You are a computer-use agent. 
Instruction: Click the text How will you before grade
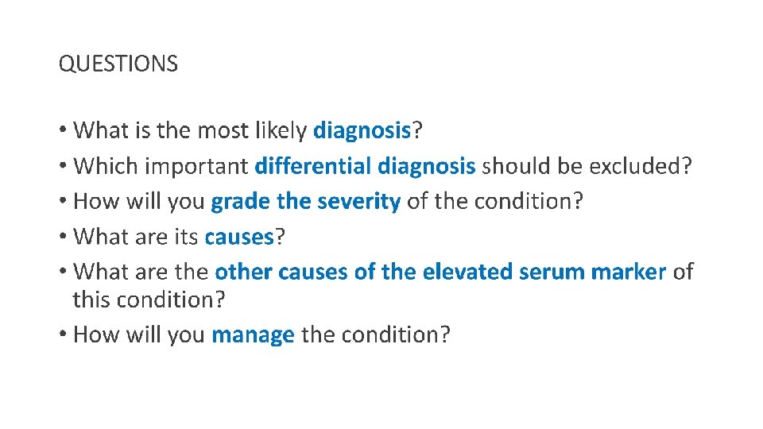tap(138, 202)
